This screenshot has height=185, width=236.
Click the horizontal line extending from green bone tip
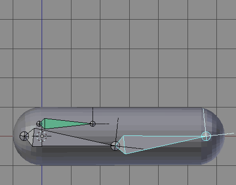(102, 124)
